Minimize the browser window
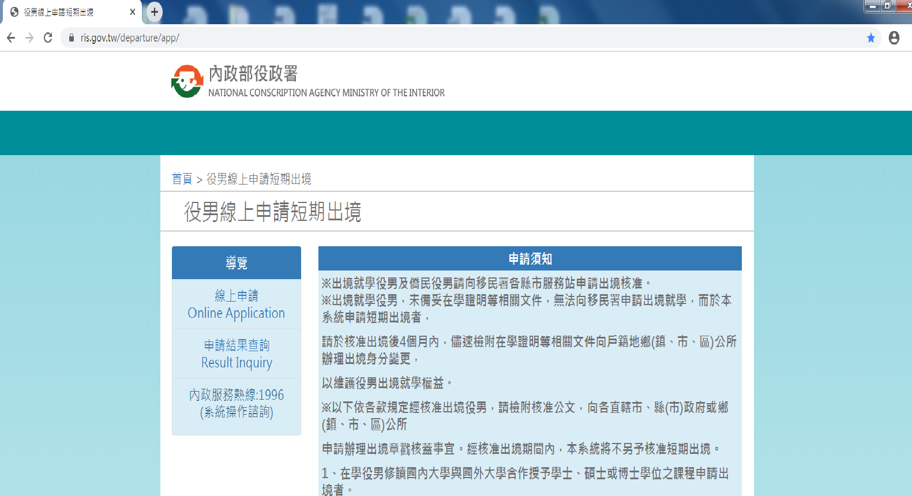The width and height of the screenshot is (912, 496). tap(872, 6)
